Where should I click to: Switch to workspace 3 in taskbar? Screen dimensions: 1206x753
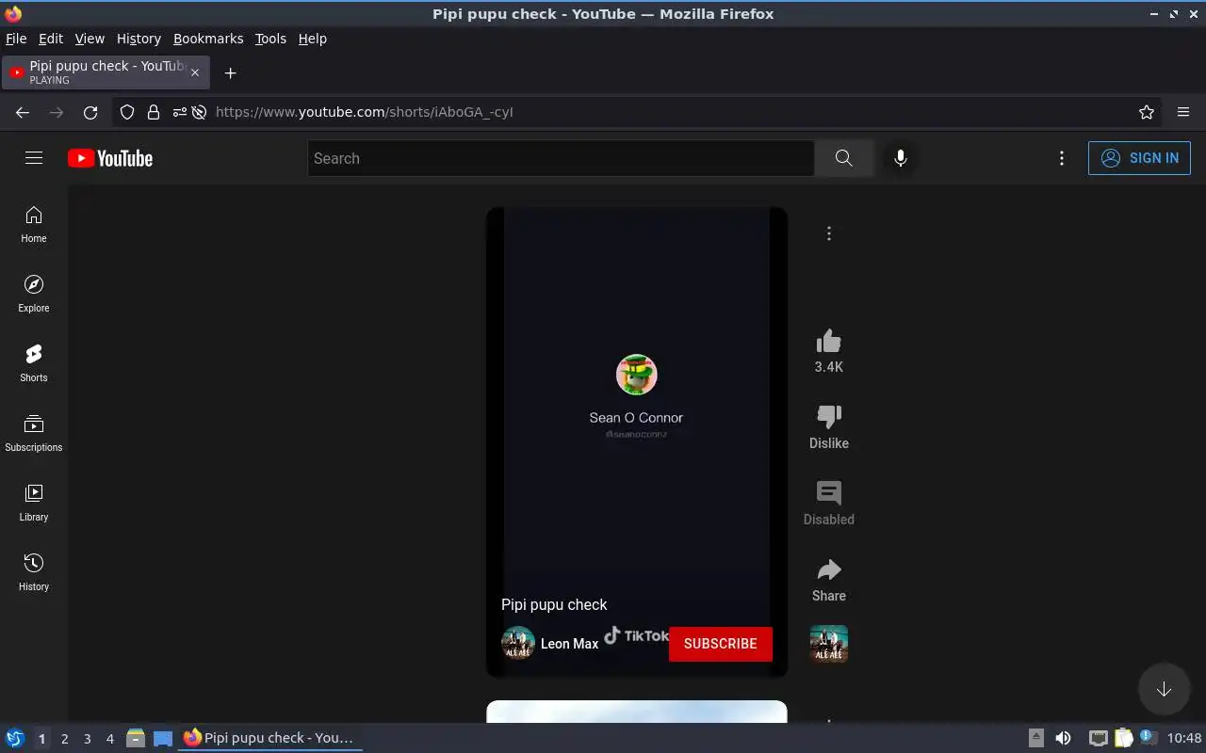(87, 739)
